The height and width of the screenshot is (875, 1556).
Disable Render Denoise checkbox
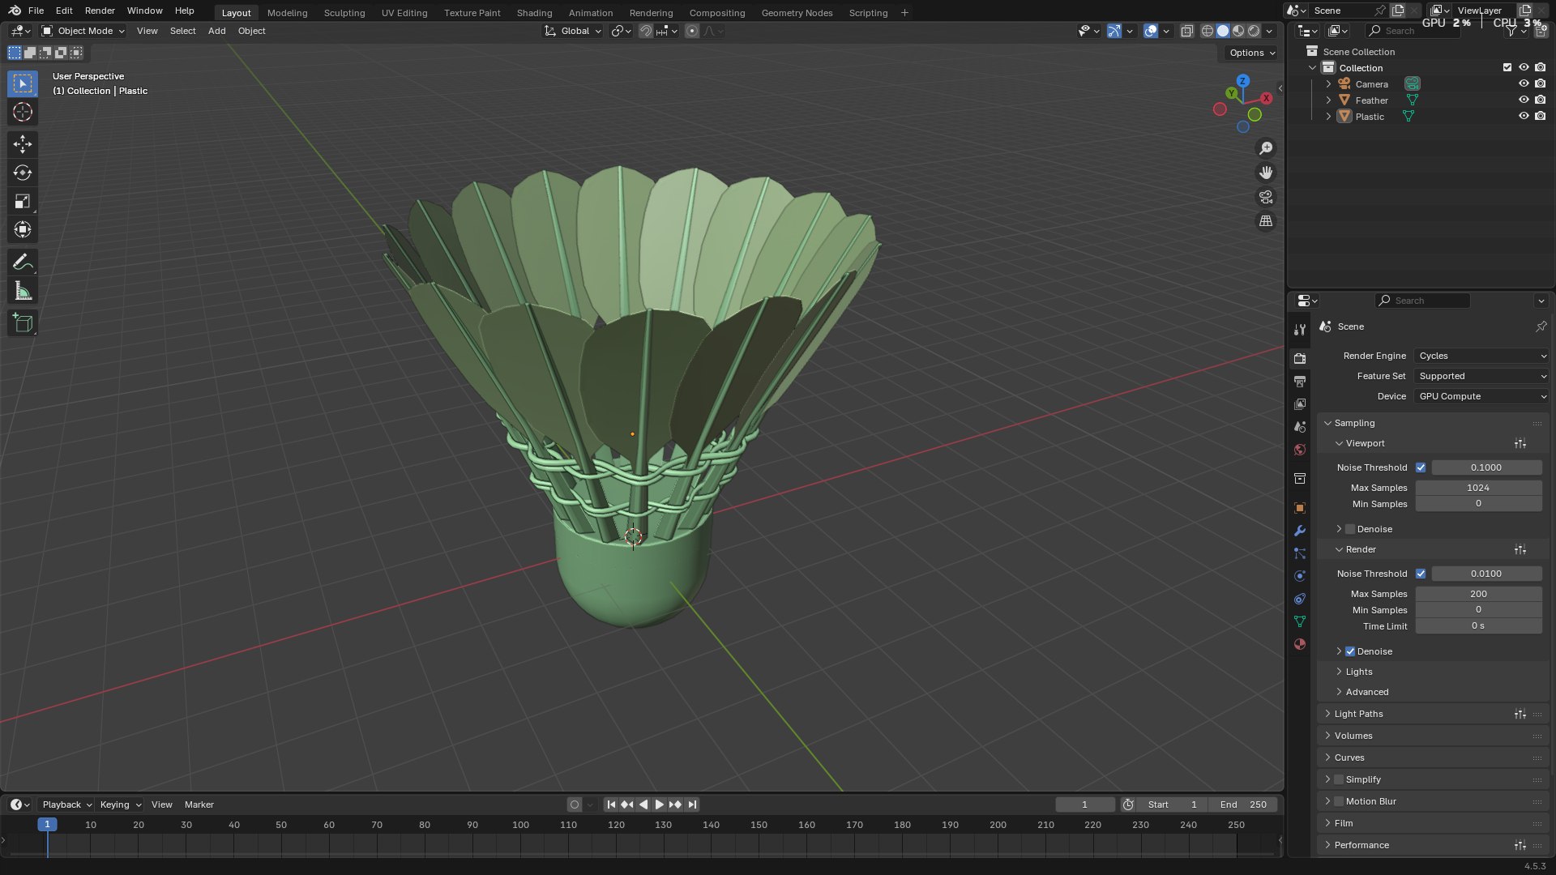(x=1350, y=651)
